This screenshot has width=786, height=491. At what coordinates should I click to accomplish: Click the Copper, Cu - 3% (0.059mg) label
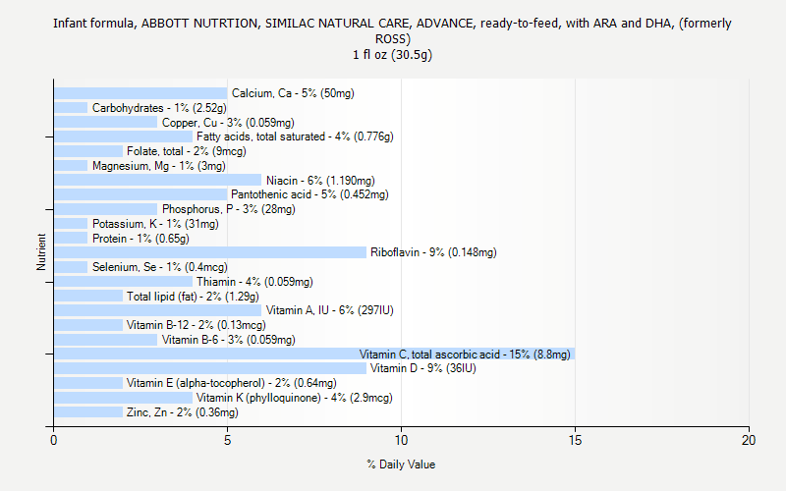click(x=228, y=123)
